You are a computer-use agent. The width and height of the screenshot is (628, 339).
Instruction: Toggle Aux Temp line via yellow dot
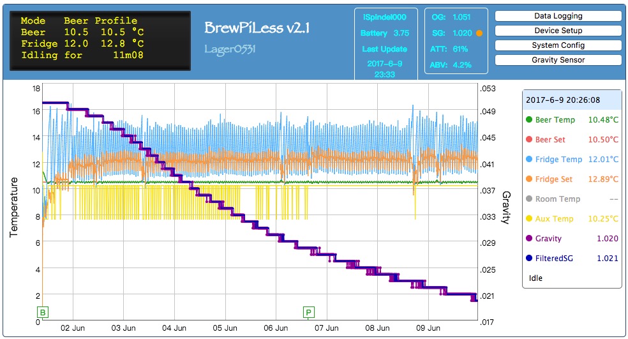(x=528, y=218)
